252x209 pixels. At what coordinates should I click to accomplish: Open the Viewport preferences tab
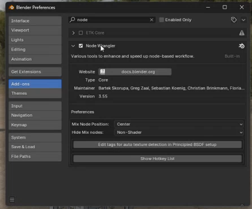pyautogui.click(x=35, y=30)
